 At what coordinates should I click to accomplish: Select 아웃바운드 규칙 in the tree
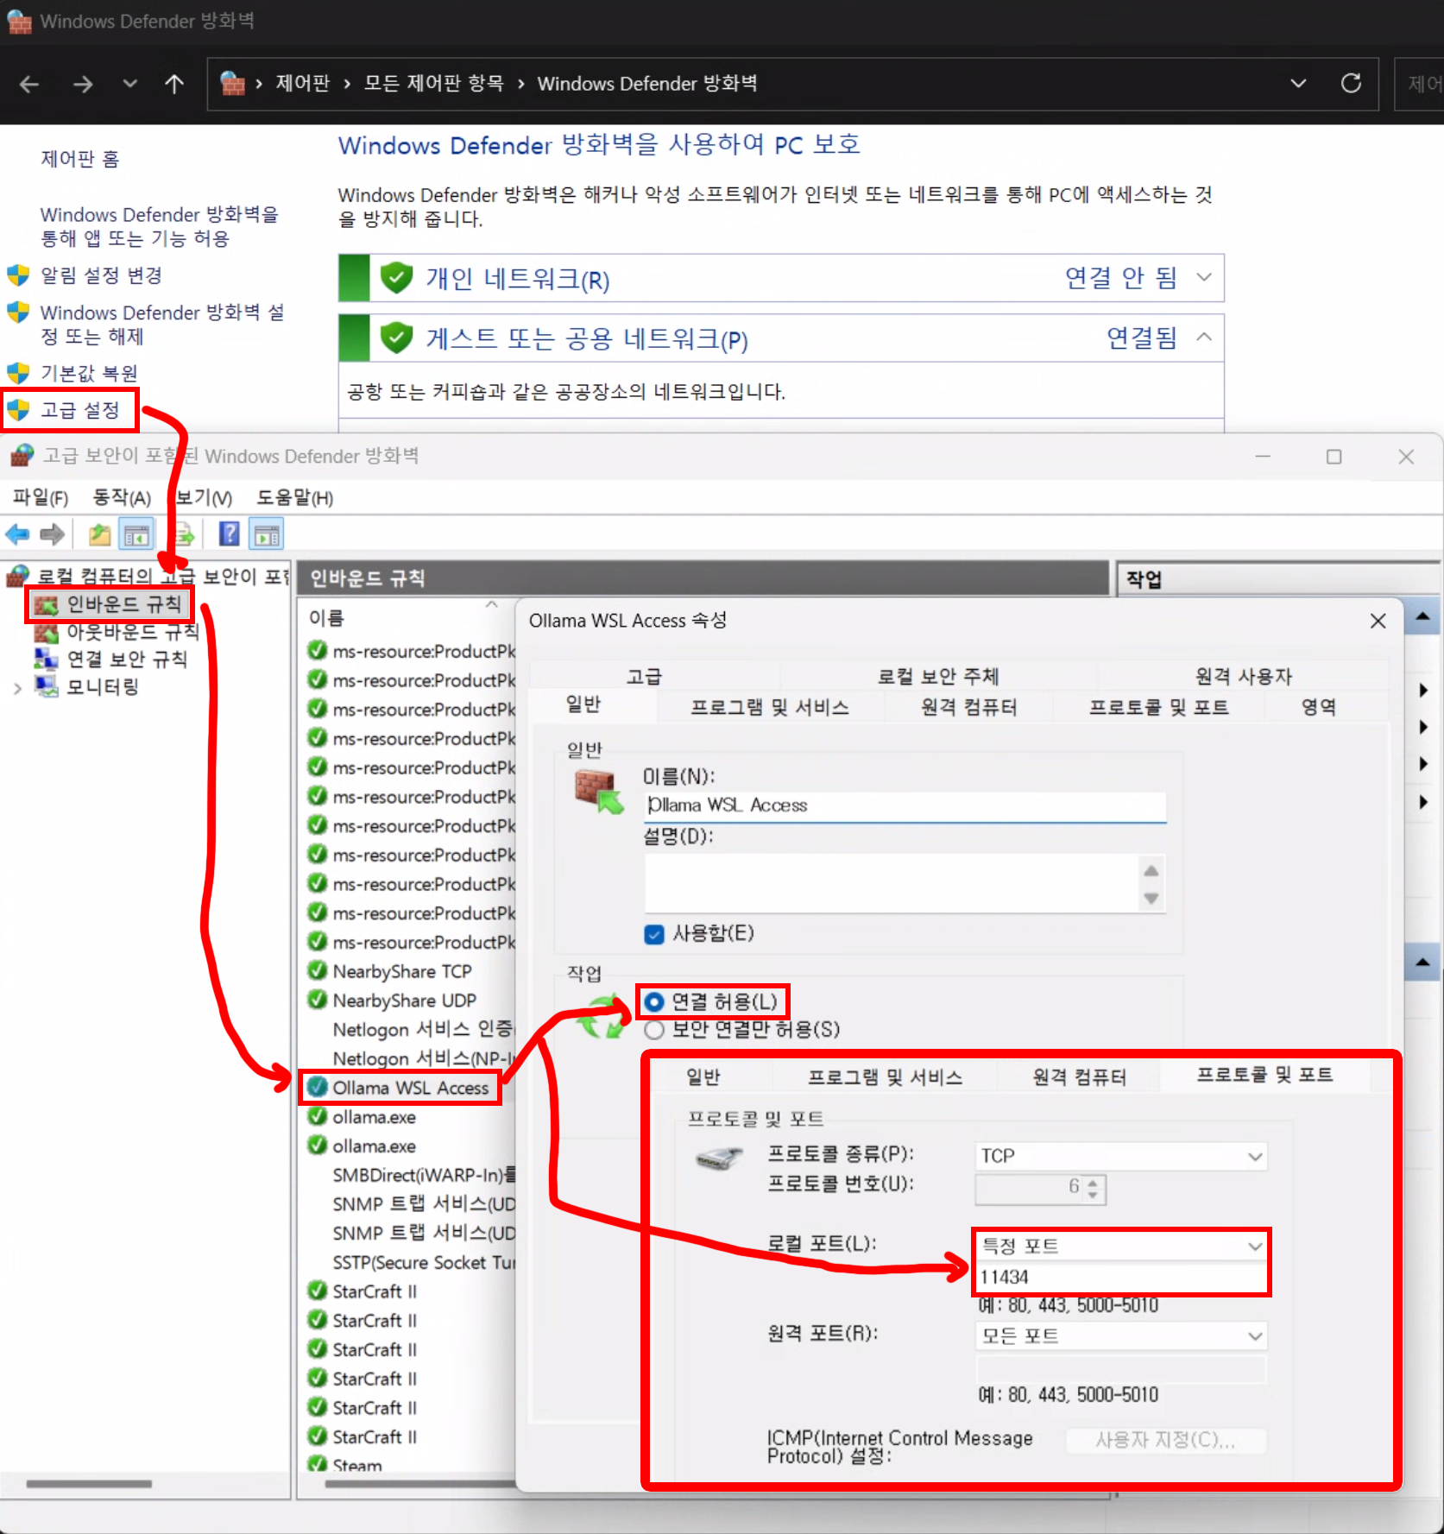coord(133,632)
